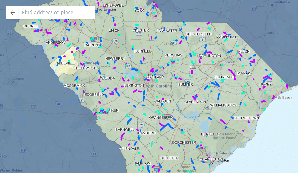Click the Orangeburg county label
The height and width of the screenshot is (173, 298).
tap(161, 118)
